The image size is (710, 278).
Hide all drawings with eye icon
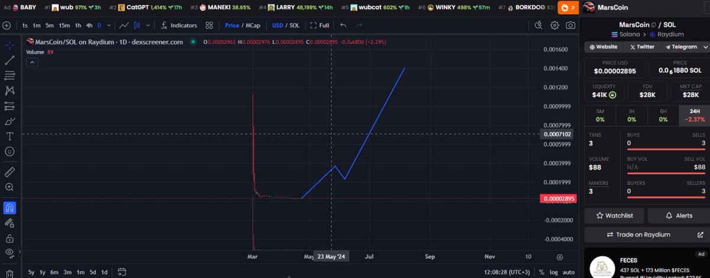[9, 253]
